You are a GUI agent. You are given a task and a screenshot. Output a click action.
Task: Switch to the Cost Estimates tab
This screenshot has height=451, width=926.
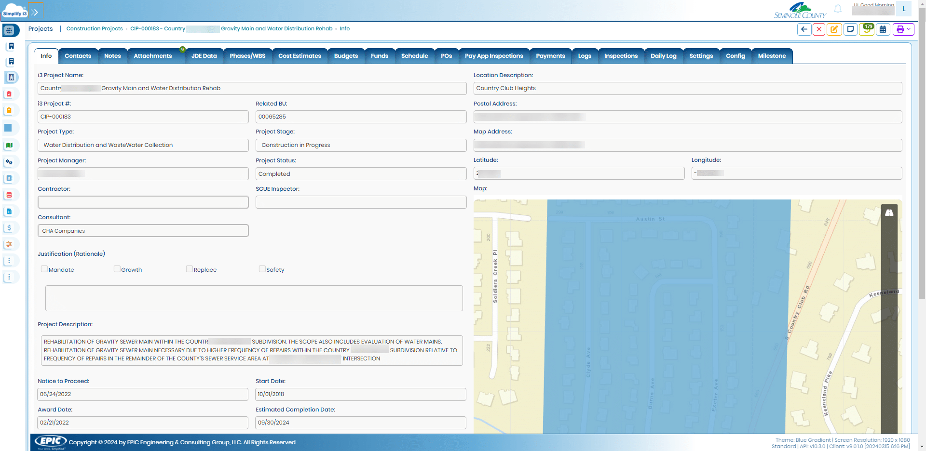point(300,56)
